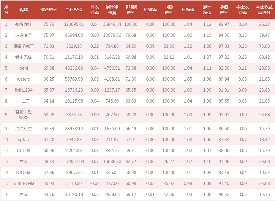Click the 净利润得分 column header

pos(131,9)
